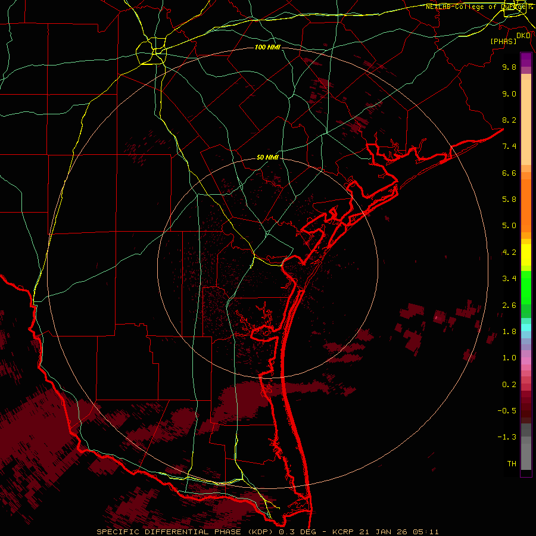536x536 pixels.
Task: Click the 9.0 value on color scale
Action: (509, 94)
